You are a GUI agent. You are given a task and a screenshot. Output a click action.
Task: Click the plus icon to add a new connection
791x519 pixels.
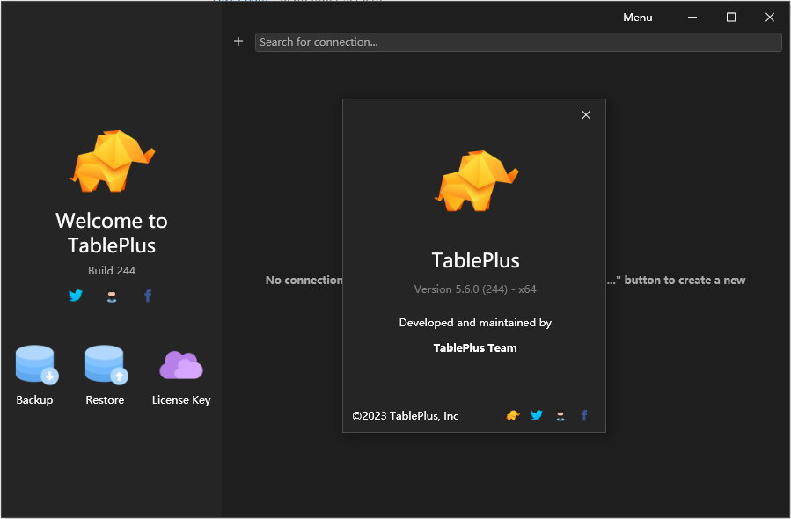click(x=238, y=41)
